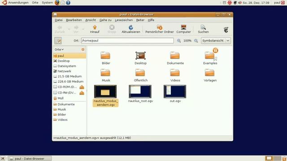Zoom in with the plus magnifier
The width and height of the screenshot is (287, 161).
click(x=196, y=41)
